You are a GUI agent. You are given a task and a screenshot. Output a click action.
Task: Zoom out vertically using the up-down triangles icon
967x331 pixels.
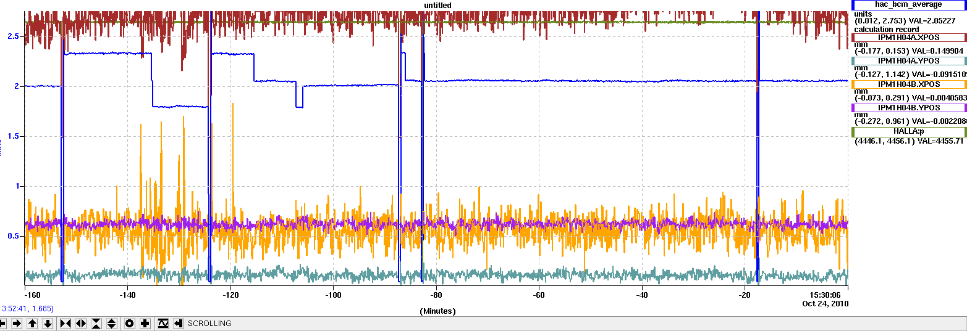tap(111, 323)
